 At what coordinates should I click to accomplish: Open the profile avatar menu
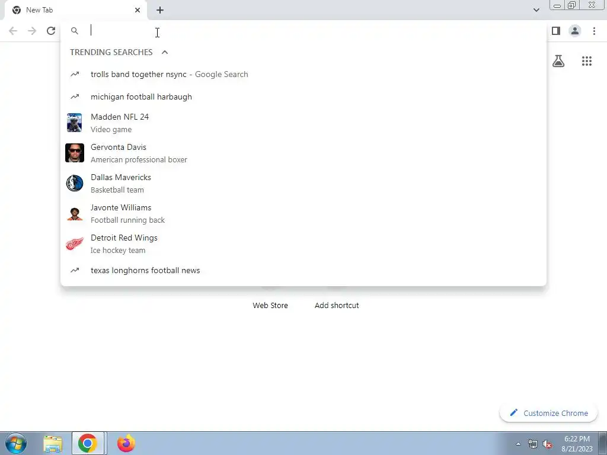click(575, 31)
